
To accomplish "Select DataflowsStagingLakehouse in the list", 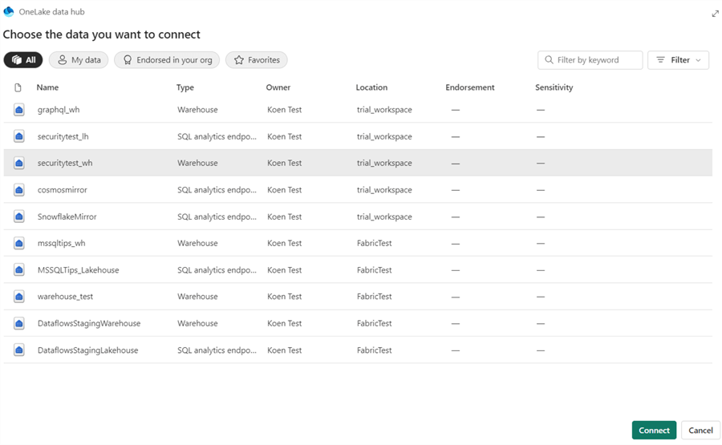I will pyautogui.click(x=87, y=350).
